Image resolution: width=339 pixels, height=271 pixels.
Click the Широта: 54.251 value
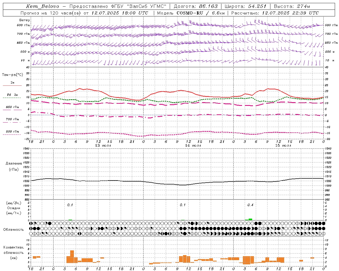(246, 6)
